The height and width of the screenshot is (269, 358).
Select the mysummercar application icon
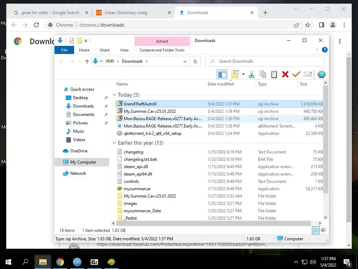(120, 189)
